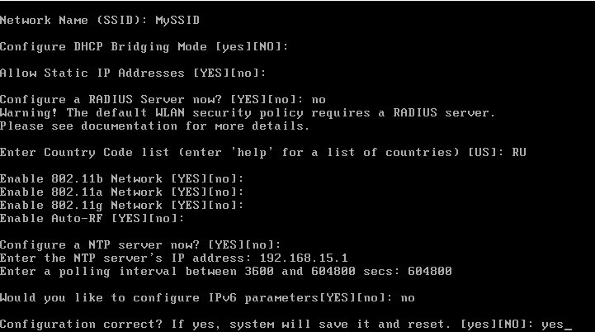This screenshot has width=595, height=332.
Task: Click the Enable 802.11b Network prompt
Action: 122,179
